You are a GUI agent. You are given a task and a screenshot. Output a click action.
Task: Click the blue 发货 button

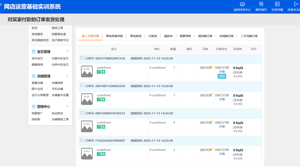[222, 76]
